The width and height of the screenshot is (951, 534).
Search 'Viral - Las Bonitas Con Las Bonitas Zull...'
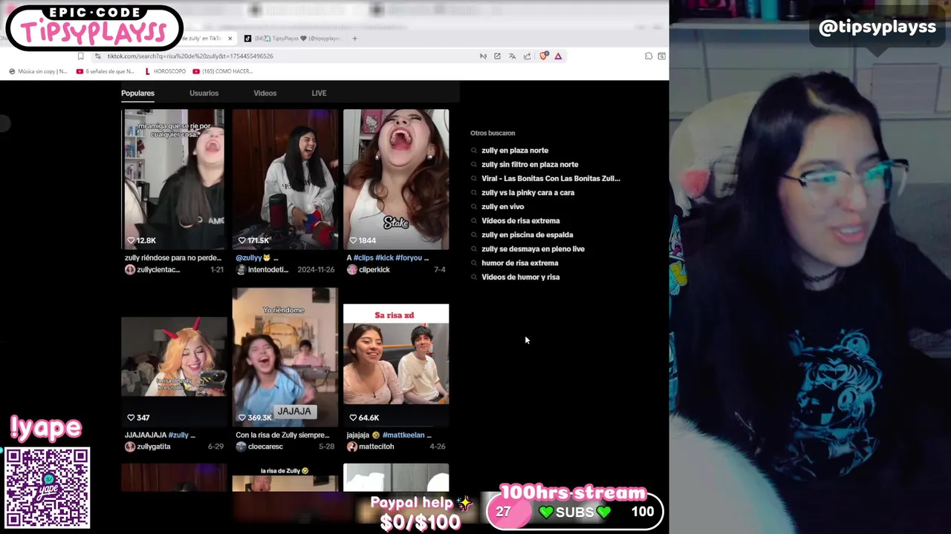click(x=551, y=179)
